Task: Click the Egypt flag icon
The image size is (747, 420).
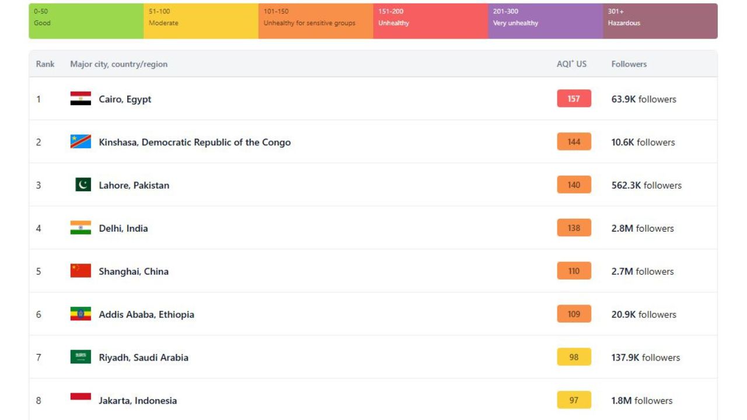Action: pyautogui.click(x=81, y=99)
